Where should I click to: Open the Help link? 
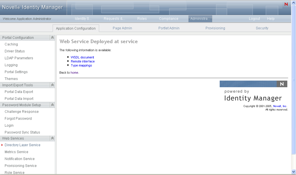(271, 19)
